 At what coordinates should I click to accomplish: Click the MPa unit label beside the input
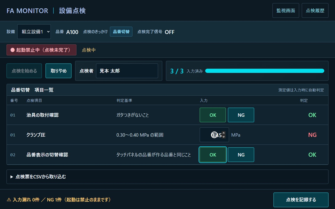236,135
